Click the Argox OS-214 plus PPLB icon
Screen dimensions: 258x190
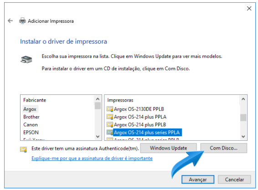[x=110, y=124]
